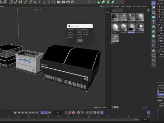Switch materials to grid view
The width and height of the screenshot is (164, 123).
point(115,107)
